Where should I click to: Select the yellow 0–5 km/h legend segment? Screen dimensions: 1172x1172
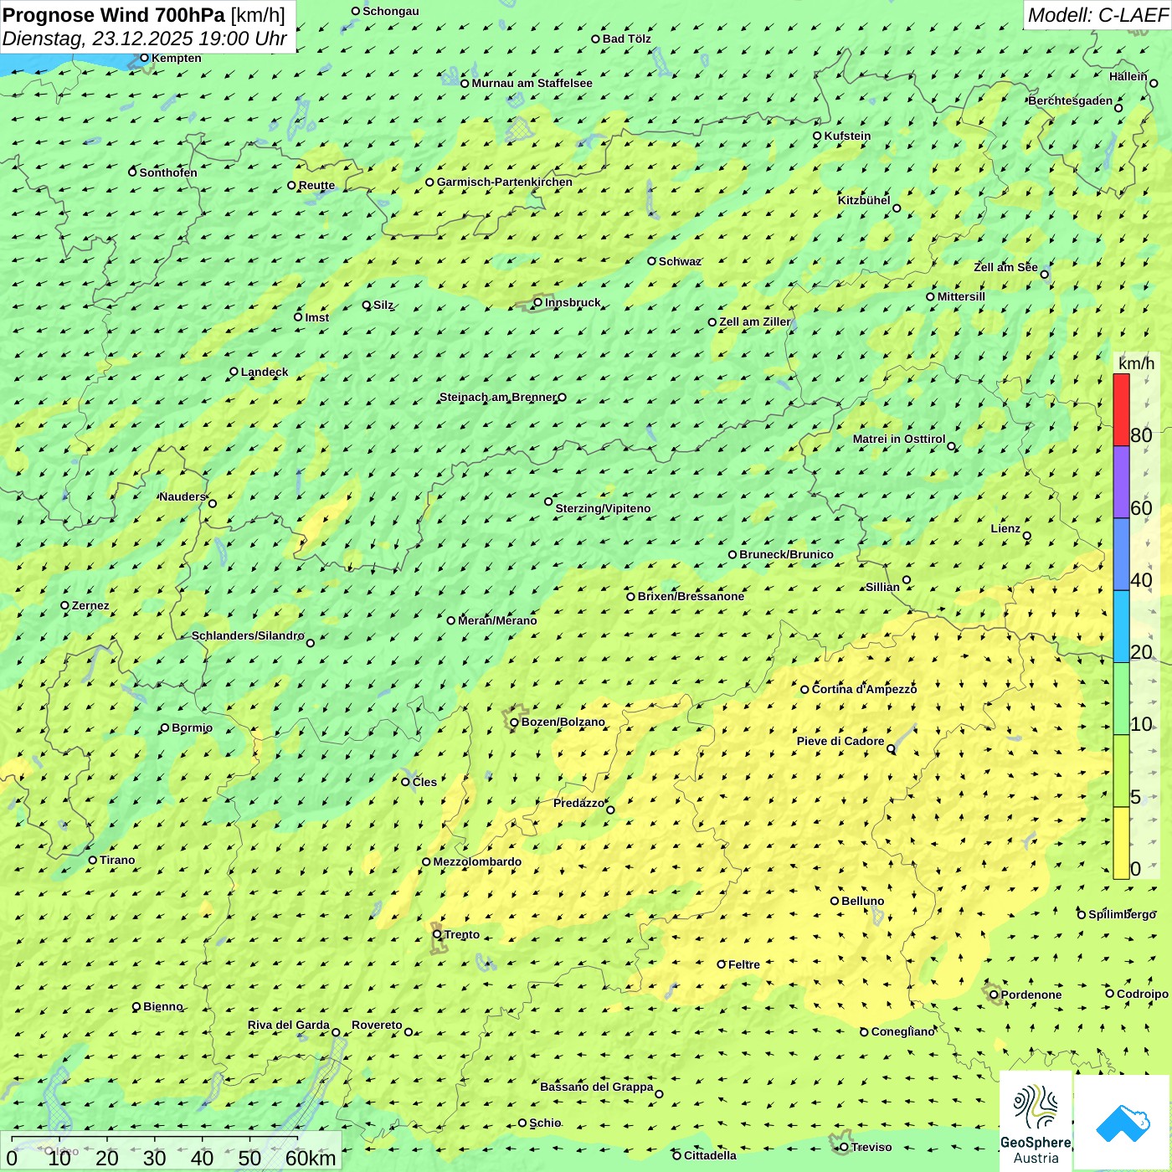click(1121, 843)
